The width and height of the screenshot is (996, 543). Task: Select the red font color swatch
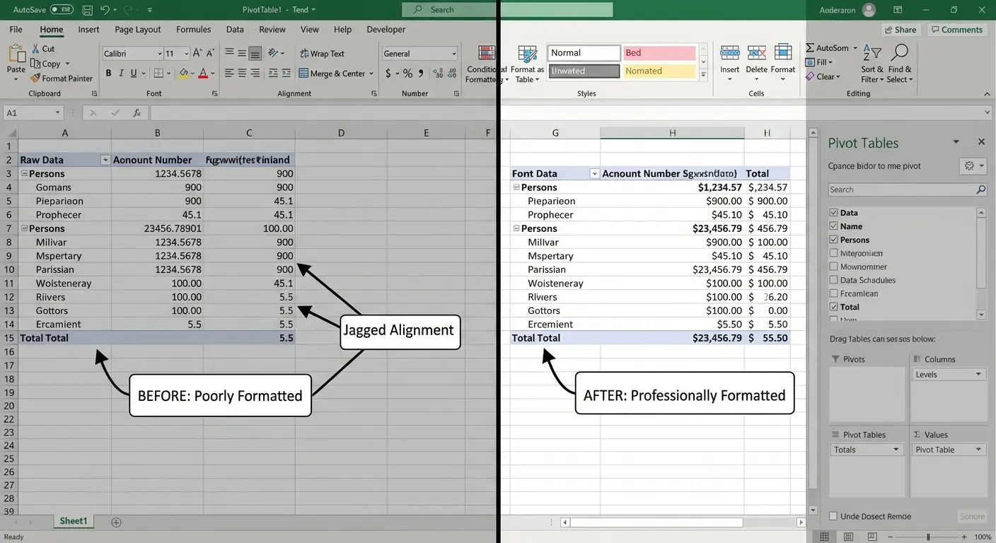click(204, 73)
